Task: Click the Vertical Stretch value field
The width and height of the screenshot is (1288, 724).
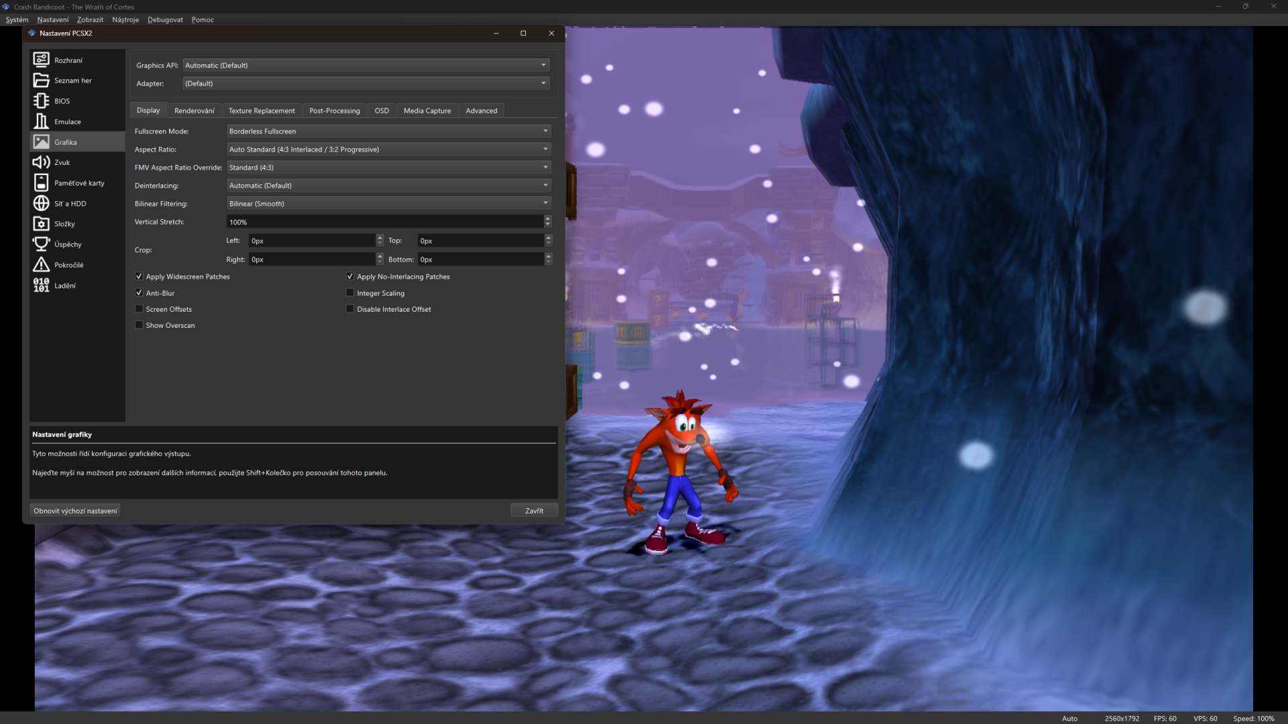Action: tap(384, 222)
